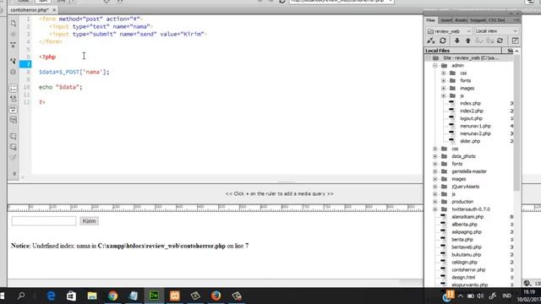This screenshot has width=541, height=304.
Task: Open File Explorer from taskbar
Action: pos(92,296)
